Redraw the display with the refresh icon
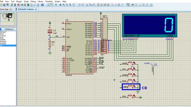 [48, 5]
